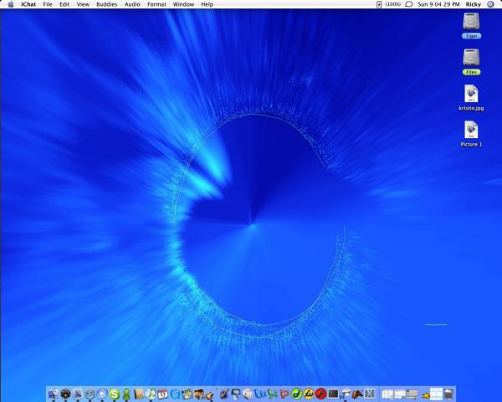Viewport: 502px width, 402px height.
Task: Open Microsoft Word blue W icon
Action: [259, 394]
